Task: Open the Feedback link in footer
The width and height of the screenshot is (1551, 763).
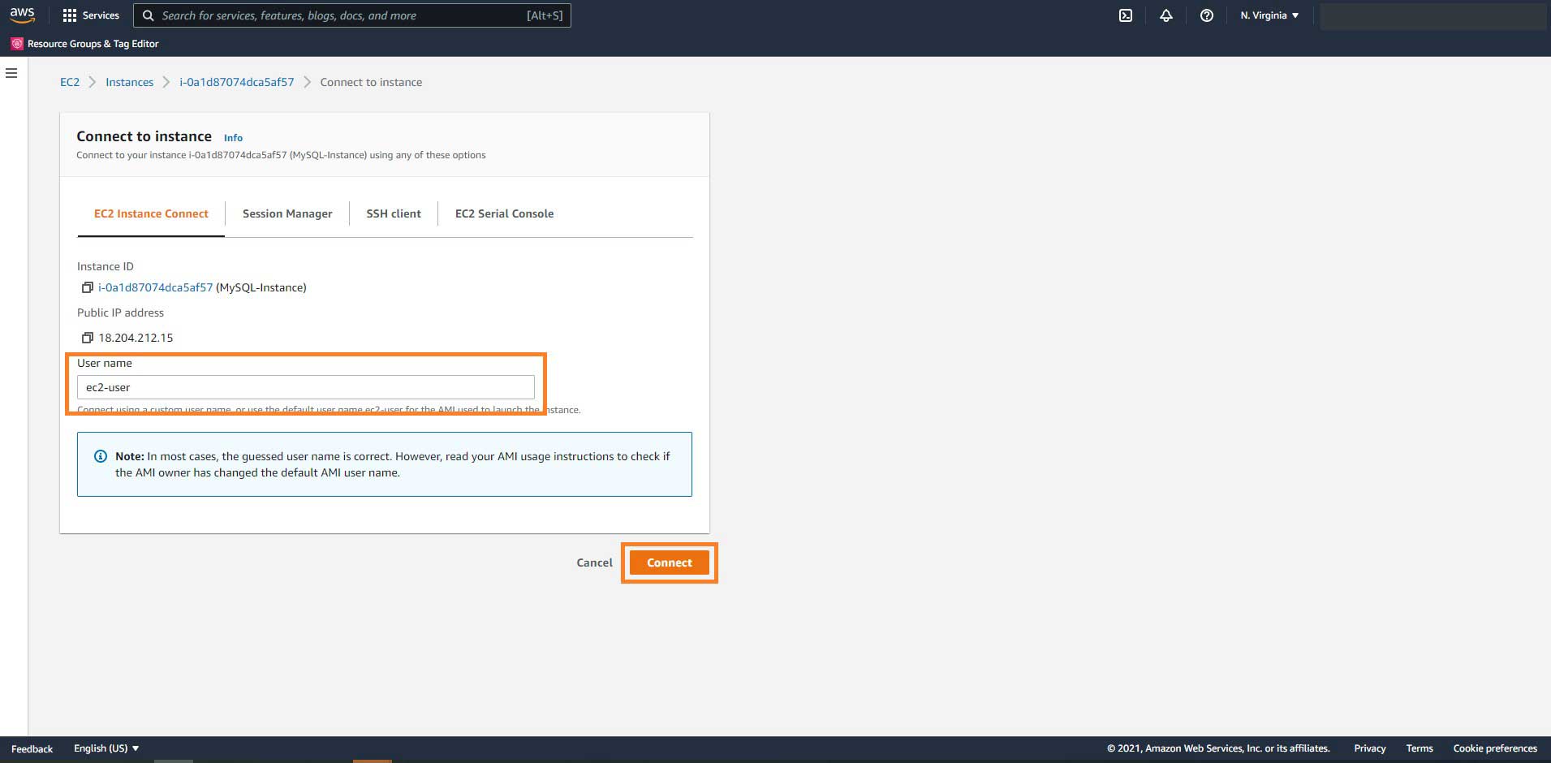Action: pyautogui.click(x=32, y=748)
